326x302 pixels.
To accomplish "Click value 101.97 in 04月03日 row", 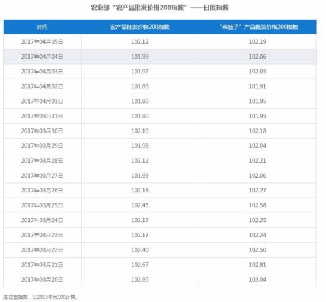I will 140,72.
